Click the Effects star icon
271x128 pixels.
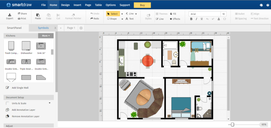pyautogui.click(x=171, y=19)
